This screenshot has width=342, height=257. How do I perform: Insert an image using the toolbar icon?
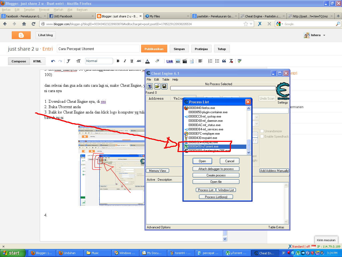(178, 61)
